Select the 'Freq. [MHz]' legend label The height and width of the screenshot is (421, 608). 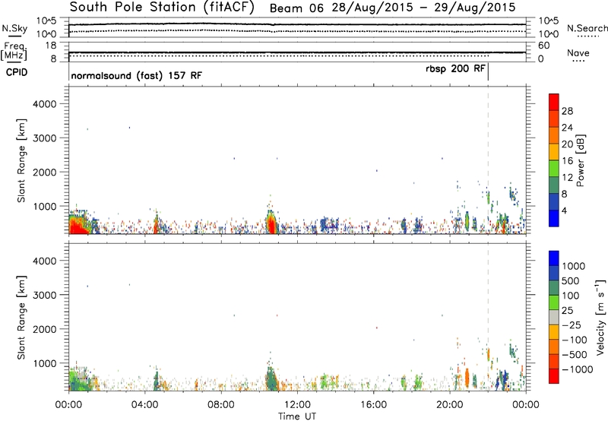[x=14, y=51]
